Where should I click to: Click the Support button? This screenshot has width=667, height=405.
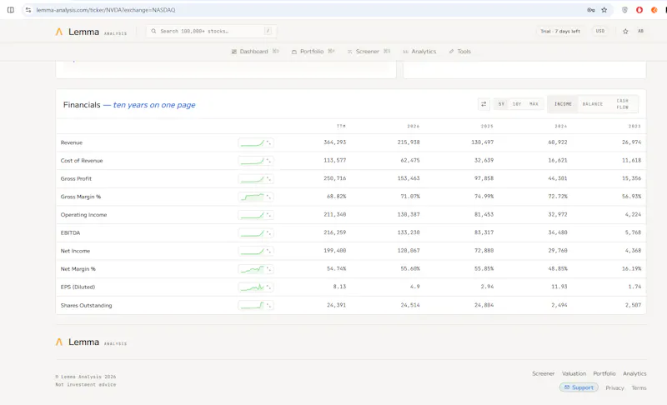pyautogui.click(x=579, y=387)
